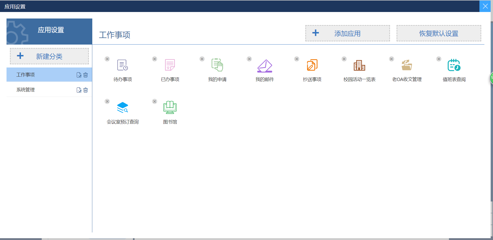
Task: Open the 待办事项 app icon
Action: point(122,65)
